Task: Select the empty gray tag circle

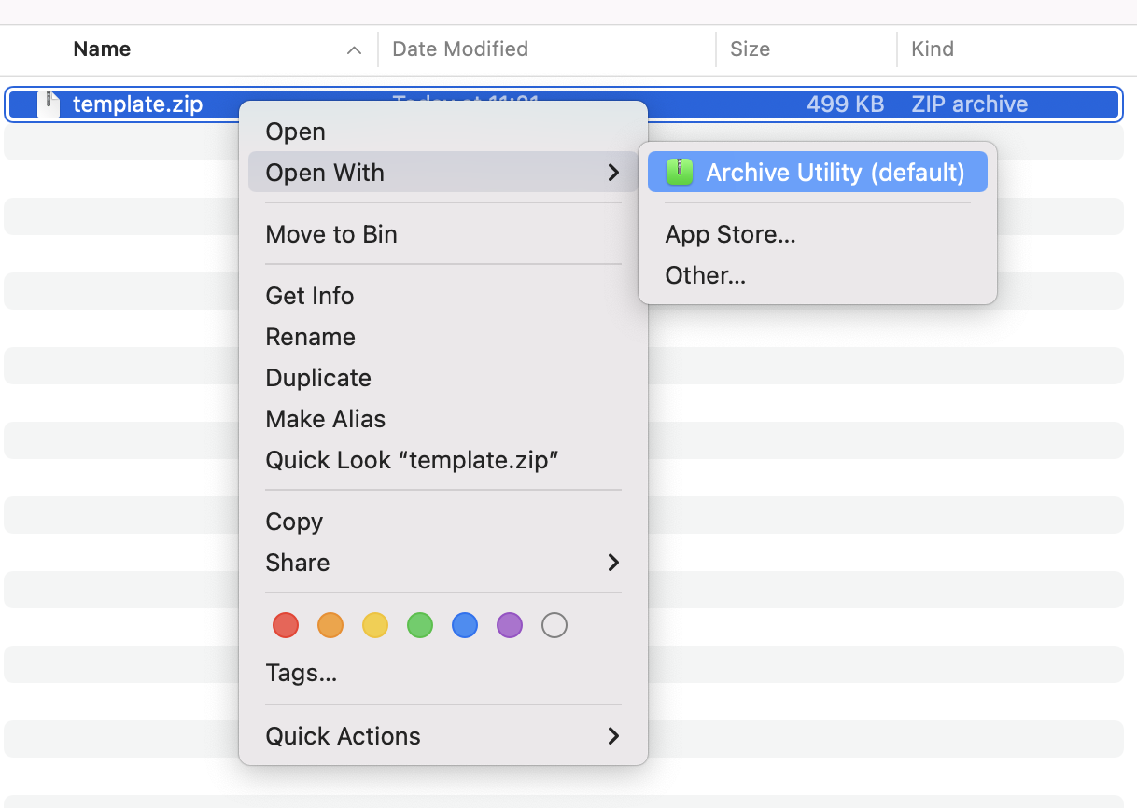Action: (x=554, y=625)
